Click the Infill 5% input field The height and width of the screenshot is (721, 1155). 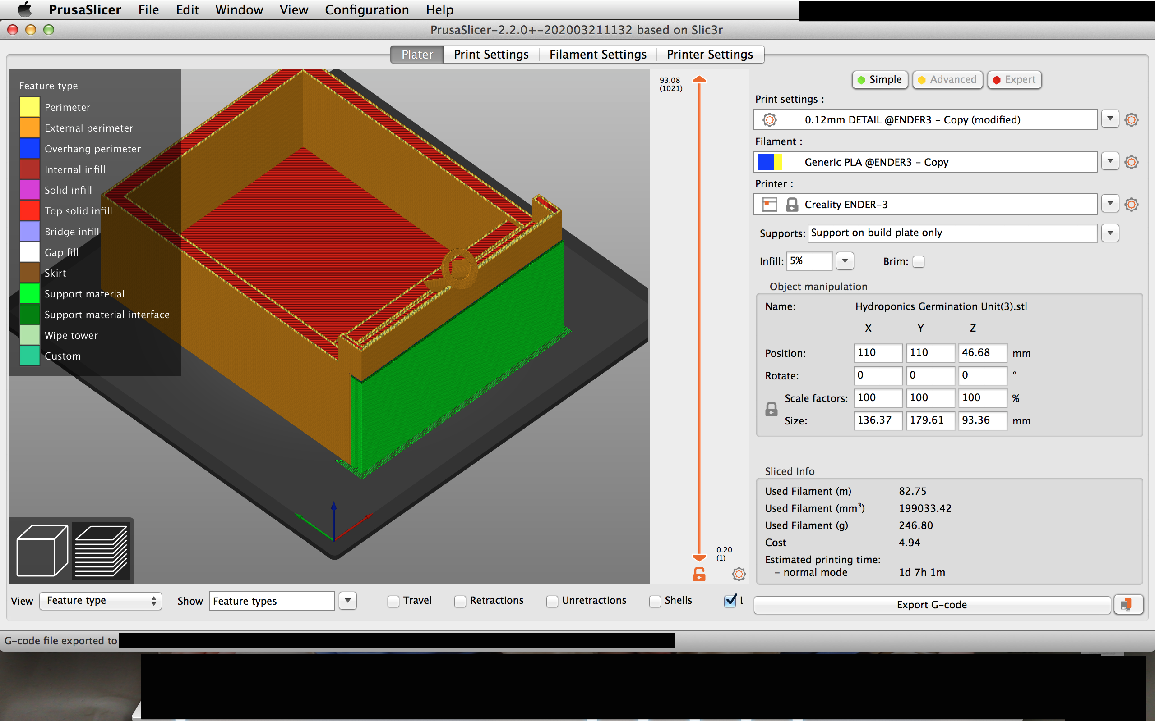click(x=809, y=261)
